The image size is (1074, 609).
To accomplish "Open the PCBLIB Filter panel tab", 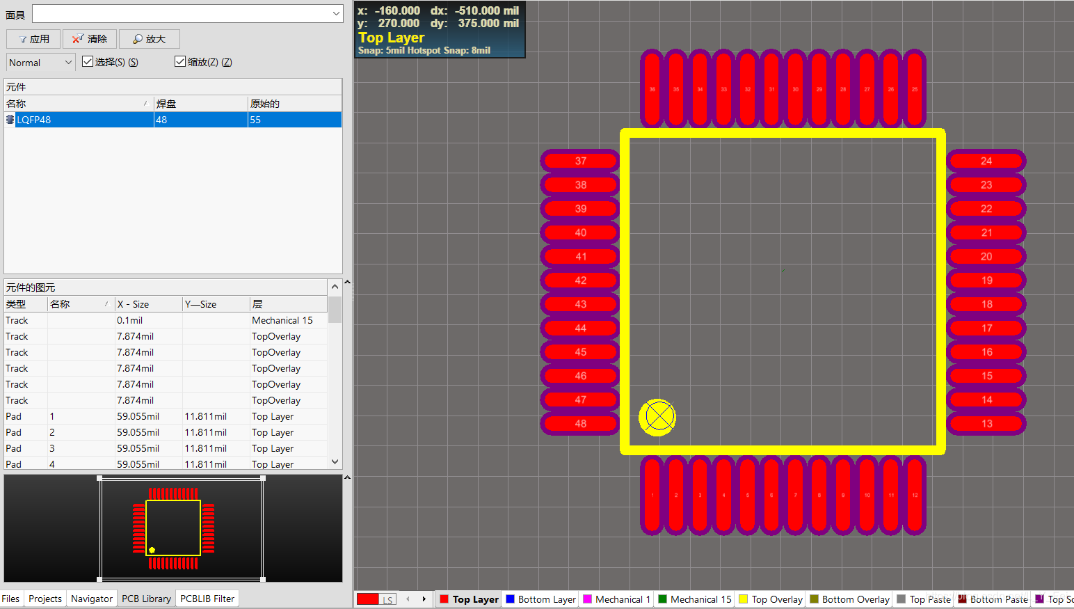I will [x=207, y=599].
